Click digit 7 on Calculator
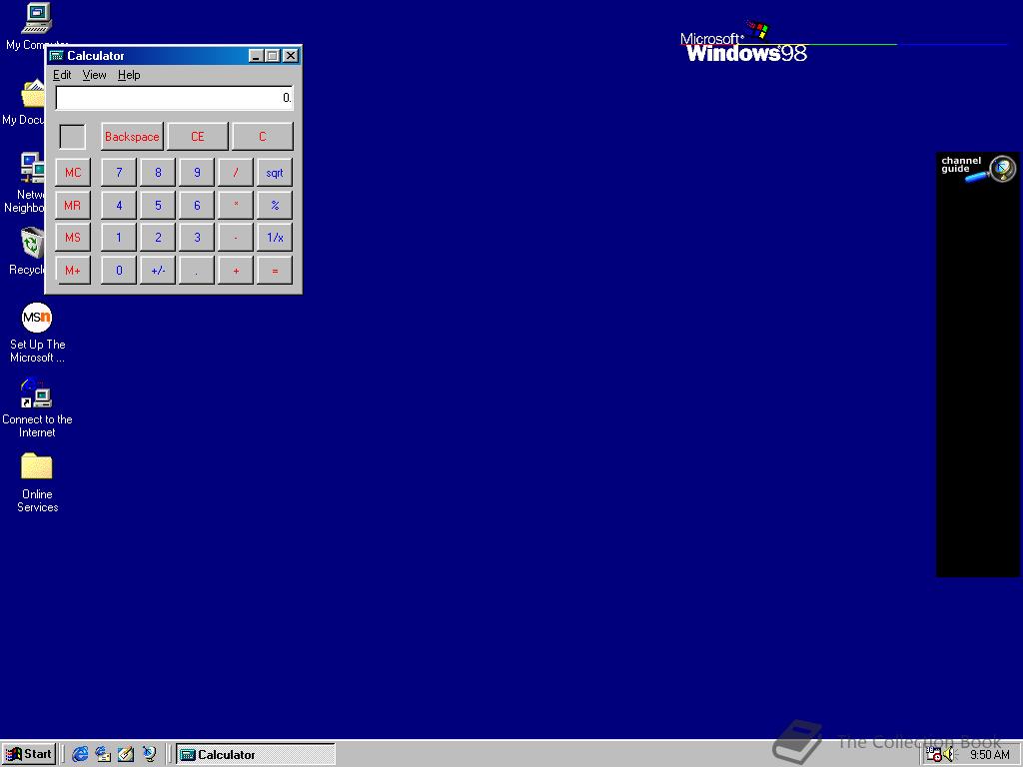Viewport: 1023px width, 767px height. (x=119, y=172)
